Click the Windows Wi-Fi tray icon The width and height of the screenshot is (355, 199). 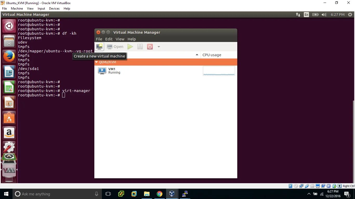point(322,194)
